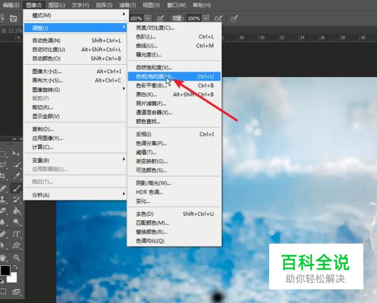
Task: Choose 色相/饱和度(H)... adjustment
Action: (x=174, y=76)
